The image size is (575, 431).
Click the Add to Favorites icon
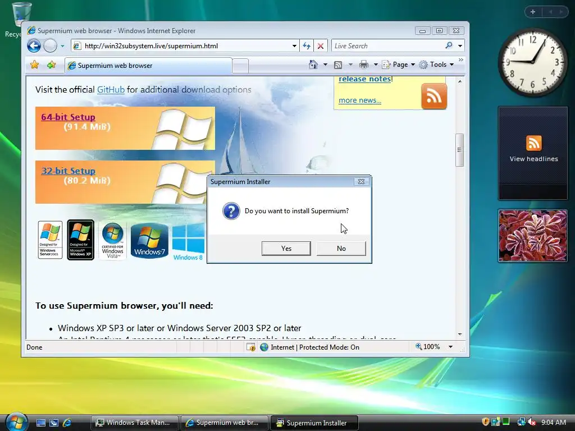click(x=51, y=65)
